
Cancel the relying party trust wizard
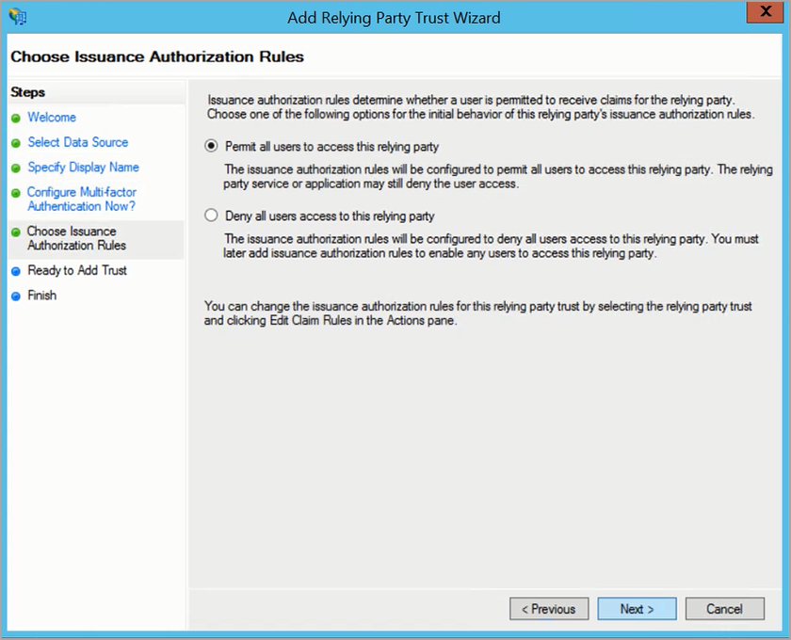pyautogui.click(x=724, y=609)
